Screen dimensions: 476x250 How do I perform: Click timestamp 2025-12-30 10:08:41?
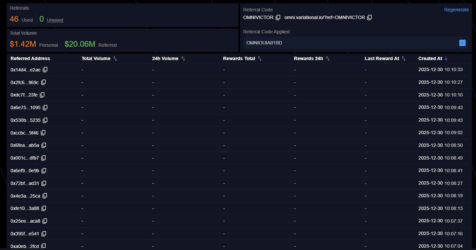[441, 170]
